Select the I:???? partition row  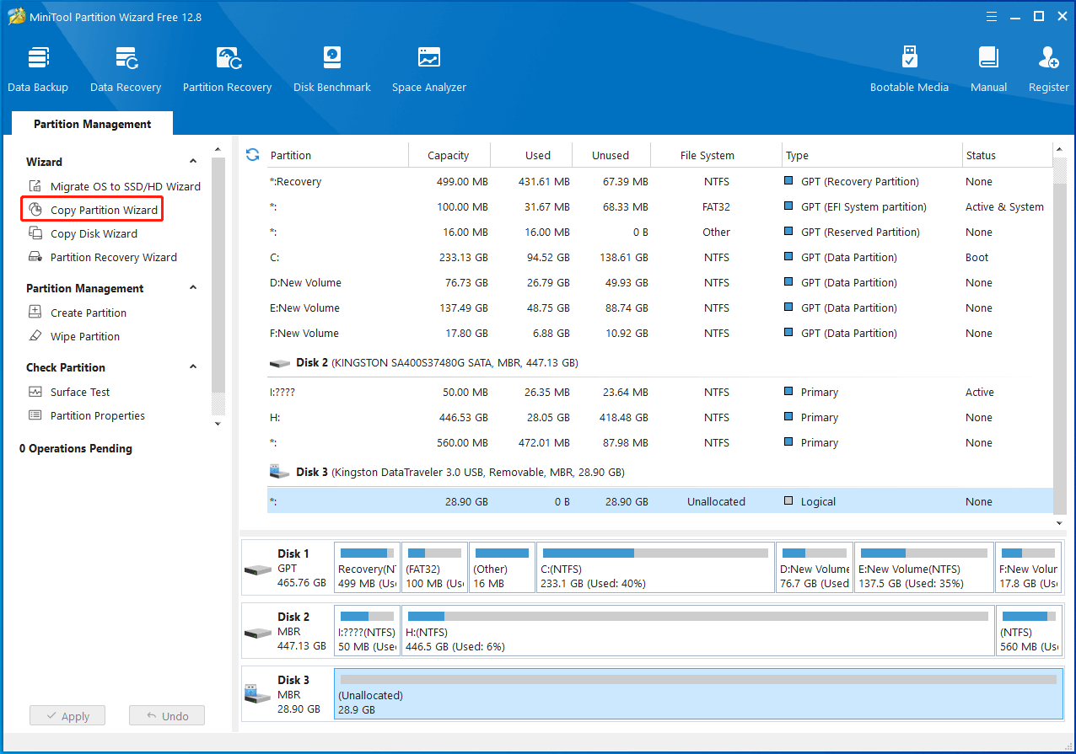pos(660,392)
